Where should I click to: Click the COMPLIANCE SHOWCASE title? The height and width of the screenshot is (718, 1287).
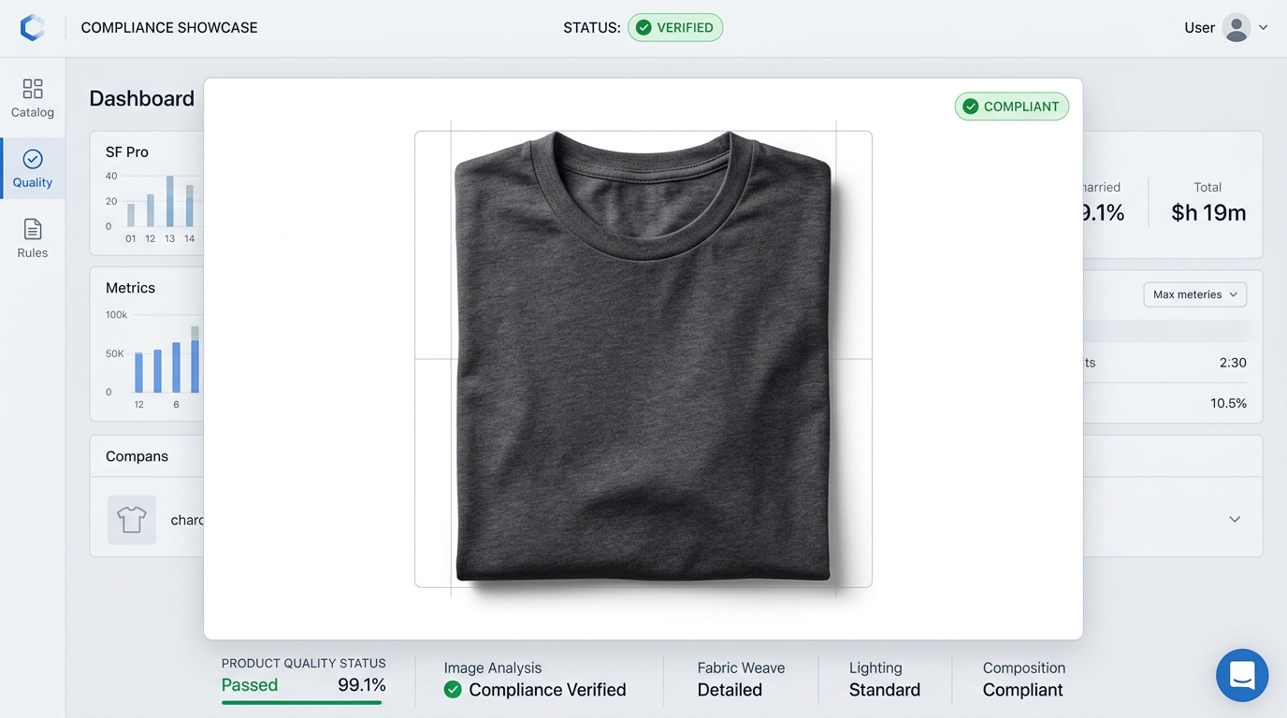pos(169,28)
